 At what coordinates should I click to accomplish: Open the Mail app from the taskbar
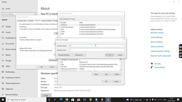[79, 99]
